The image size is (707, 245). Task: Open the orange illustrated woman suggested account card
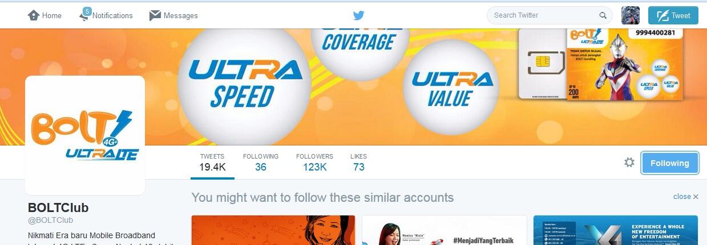coord(273,230)
